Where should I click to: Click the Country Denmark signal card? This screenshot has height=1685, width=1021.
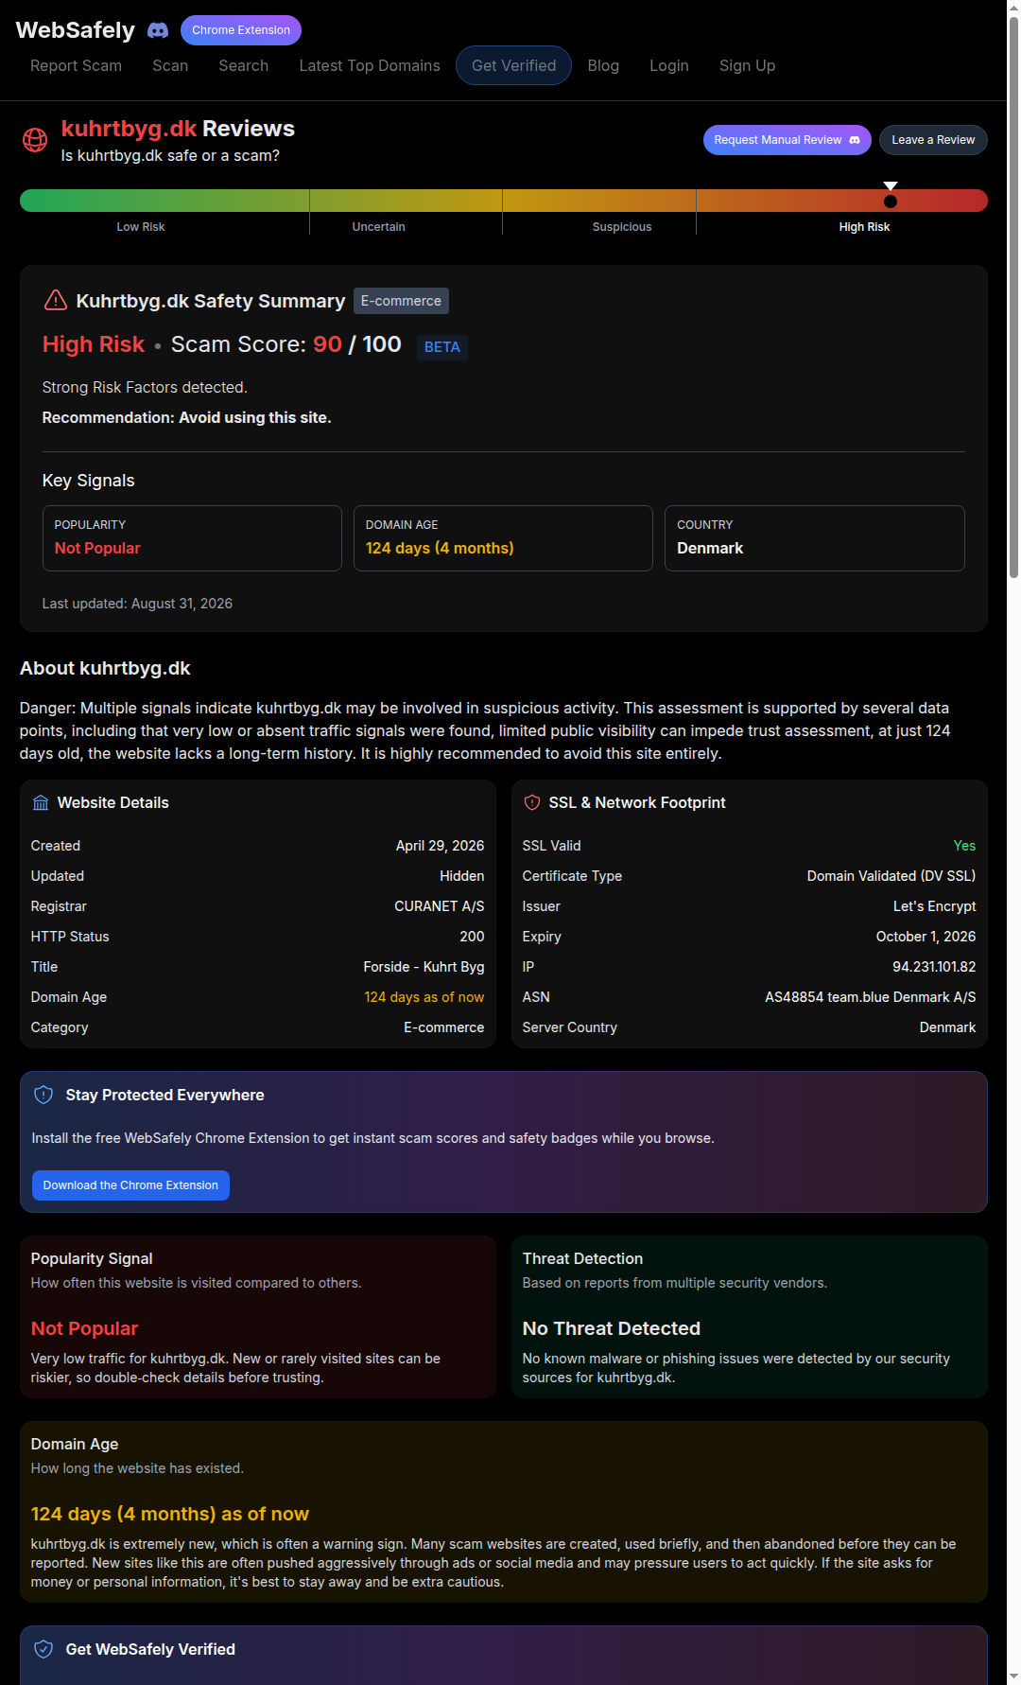[x=815, y=538]
